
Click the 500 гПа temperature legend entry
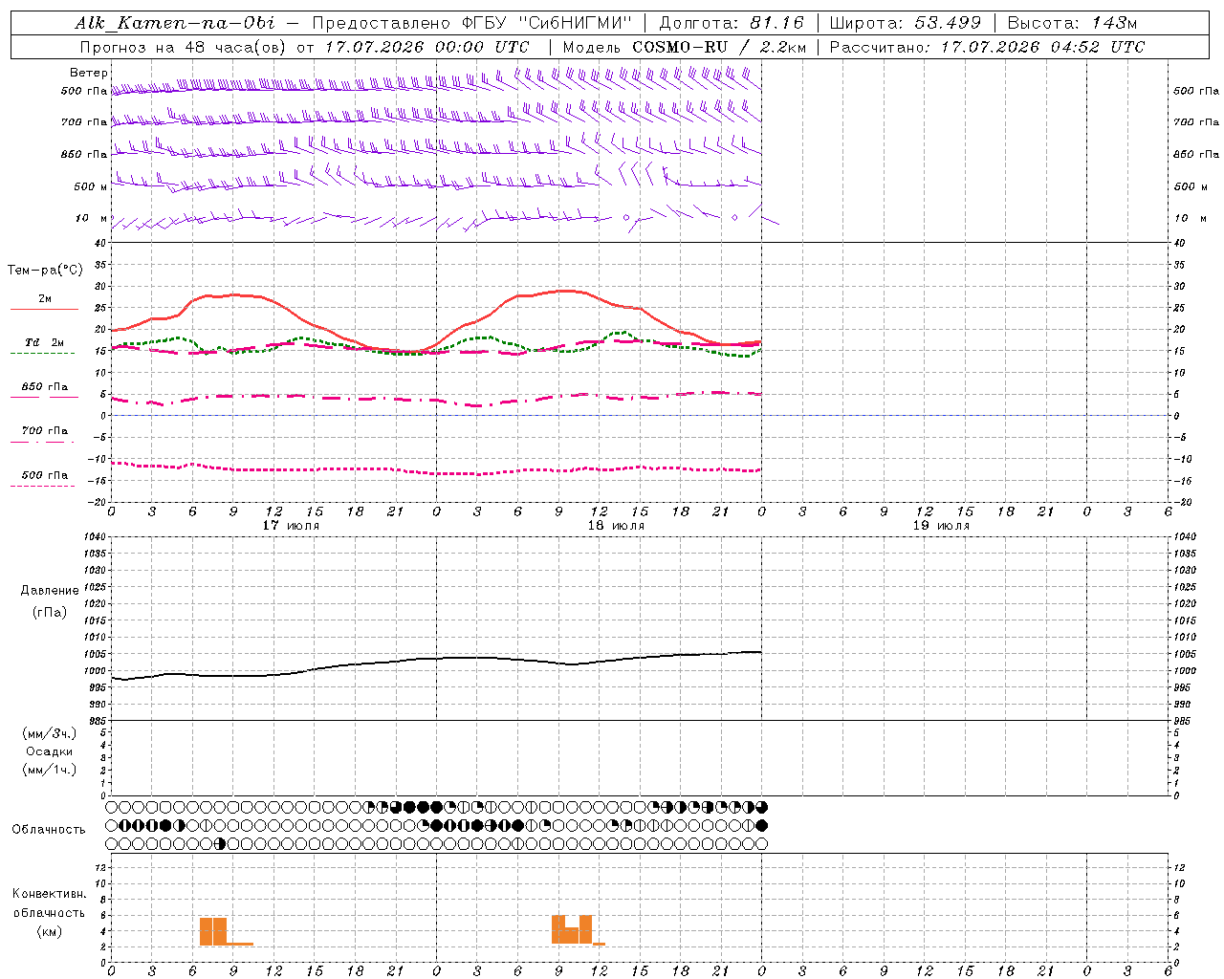coord(44,475)
